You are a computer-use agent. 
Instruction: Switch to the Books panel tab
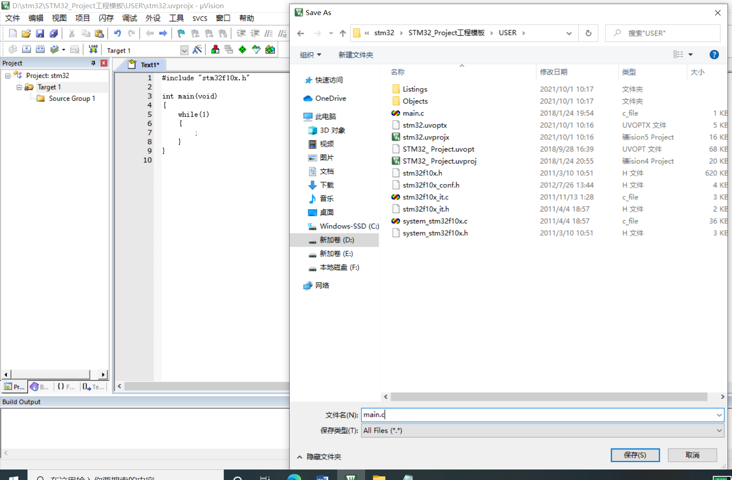40,387
